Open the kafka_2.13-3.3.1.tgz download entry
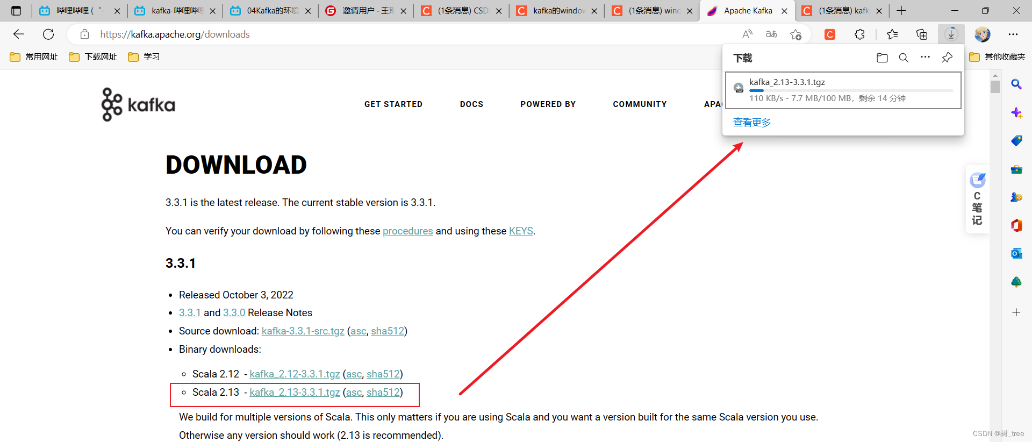This screenshot has height=442, width=1032. pos(843,90)
